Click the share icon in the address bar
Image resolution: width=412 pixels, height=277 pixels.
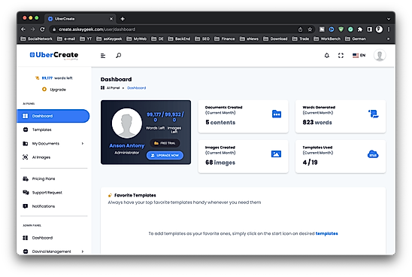(300, 29)
